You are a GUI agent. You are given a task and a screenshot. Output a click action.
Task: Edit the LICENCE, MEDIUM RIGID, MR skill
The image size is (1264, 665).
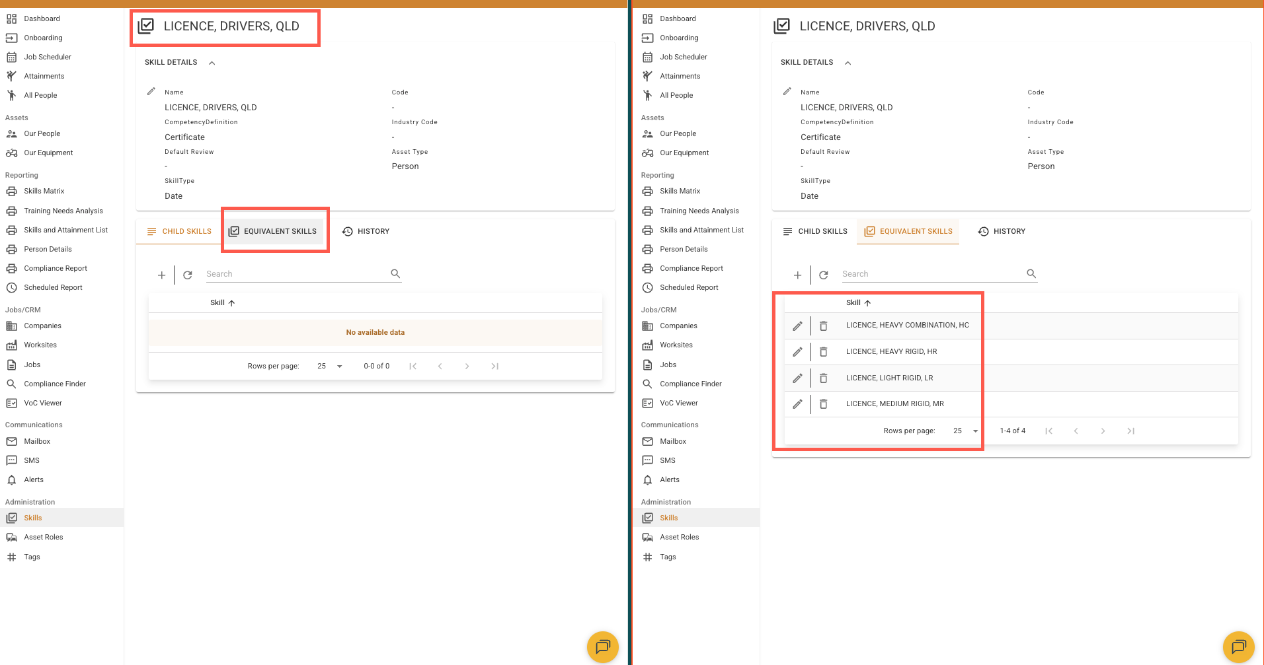[797, 404]
